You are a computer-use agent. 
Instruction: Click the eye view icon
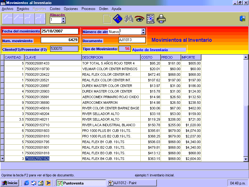[139, 19]
